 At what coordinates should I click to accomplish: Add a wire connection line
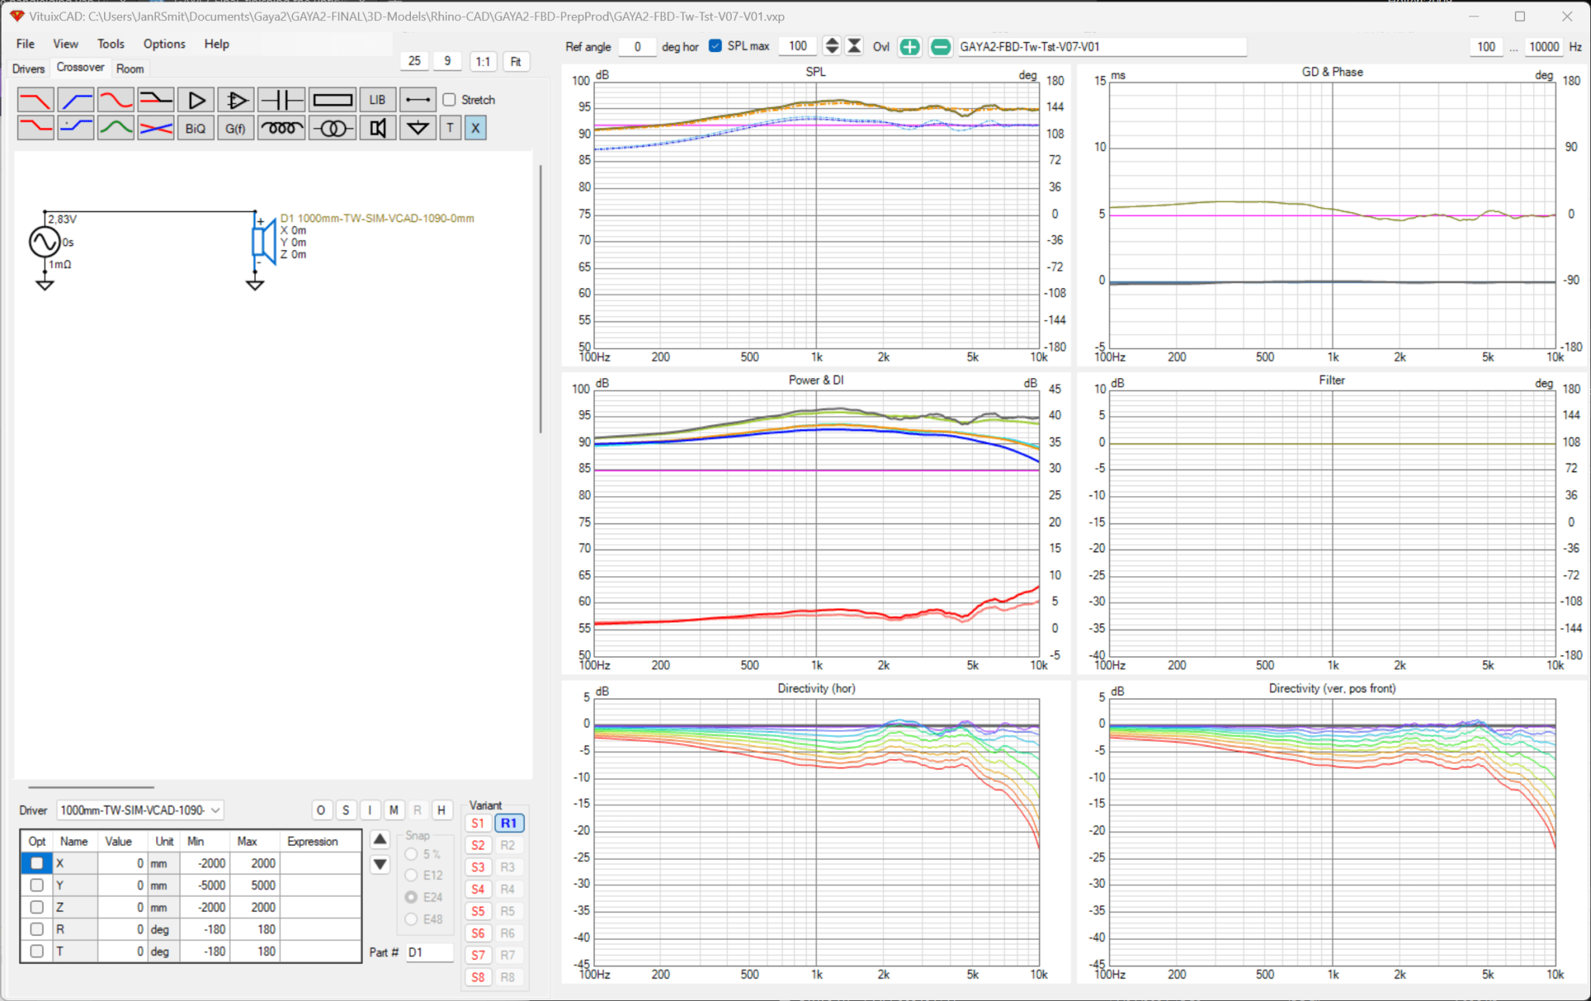[418, 100]
